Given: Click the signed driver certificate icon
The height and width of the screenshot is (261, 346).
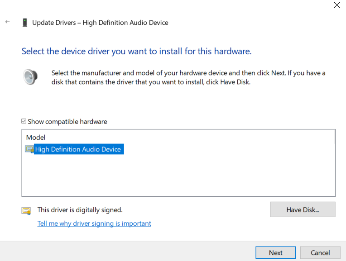Looking at the screenshot, I should pyautogui.click(x=26, y=211).
